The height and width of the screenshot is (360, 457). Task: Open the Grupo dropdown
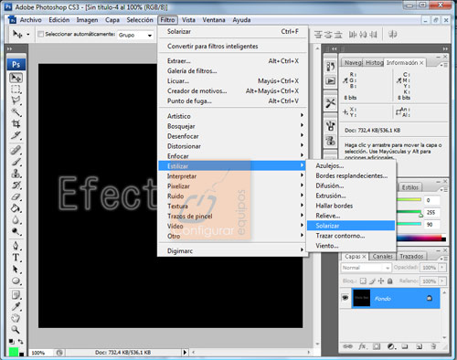click(135, 35)
